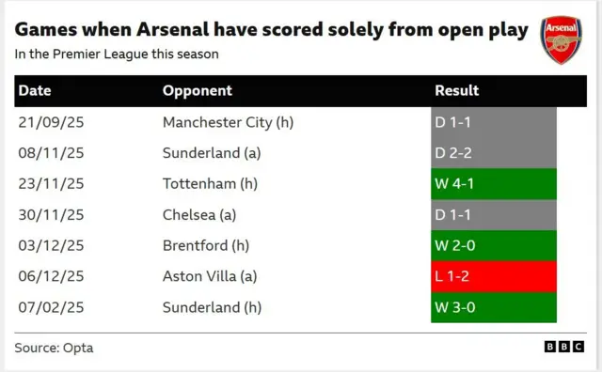Click the BBC logo
This screenshot has height=372, width=602.
[x=564, y=347]
